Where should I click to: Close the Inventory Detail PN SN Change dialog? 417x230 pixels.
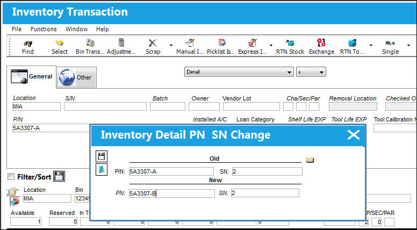coord(354,135)
